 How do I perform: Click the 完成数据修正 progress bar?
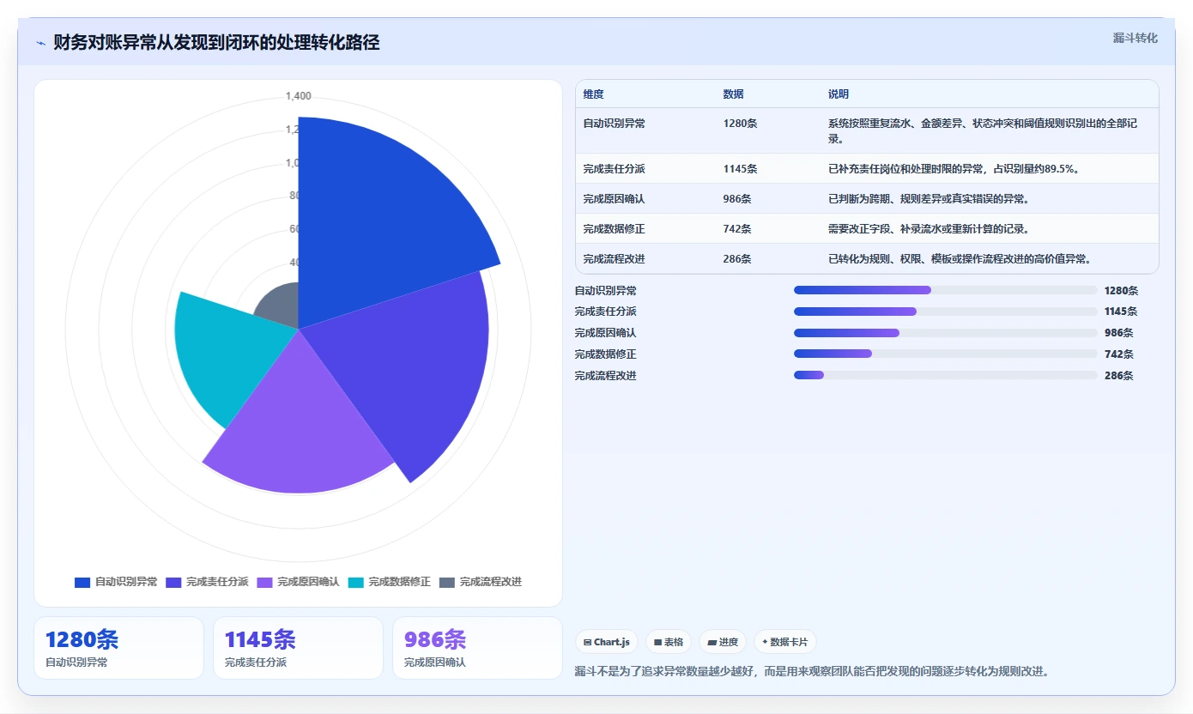(946, 354)
